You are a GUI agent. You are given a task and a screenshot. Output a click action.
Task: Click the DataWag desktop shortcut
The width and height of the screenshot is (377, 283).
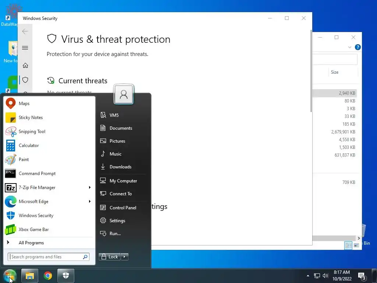click(9, 15)
